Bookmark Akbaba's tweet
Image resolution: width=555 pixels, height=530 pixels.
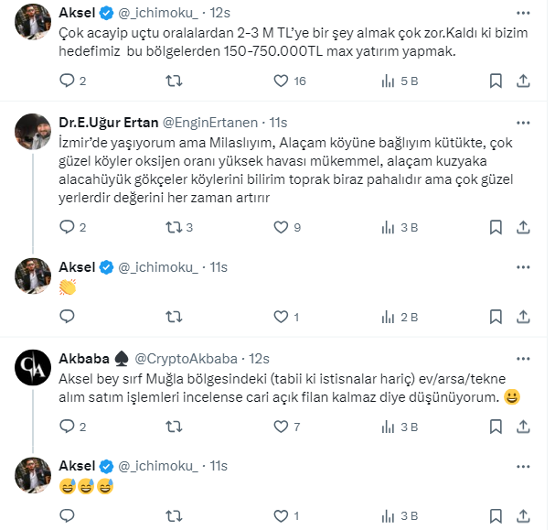coord(495,426)
